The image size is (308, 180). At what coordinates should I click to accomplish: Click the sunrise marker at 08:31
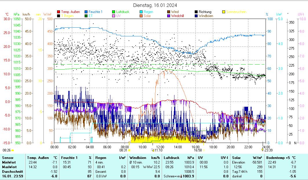click(x=129, y=150)
